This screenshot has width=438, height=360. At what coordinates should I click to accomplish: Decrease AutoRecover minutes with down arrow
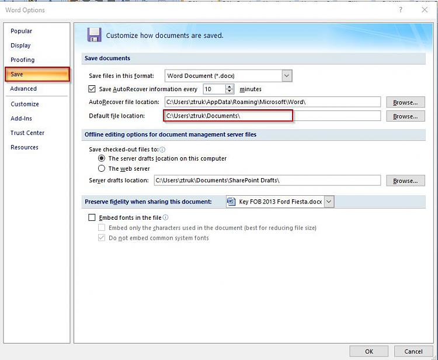click(230, 92)
